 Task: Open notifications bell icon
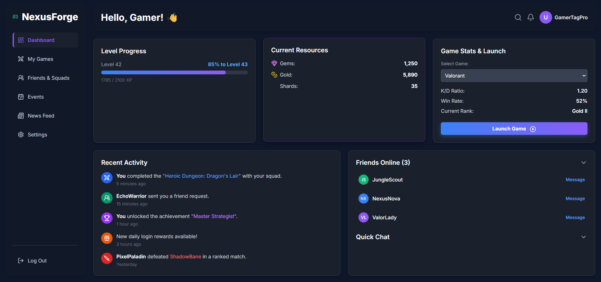coord(531,17)
